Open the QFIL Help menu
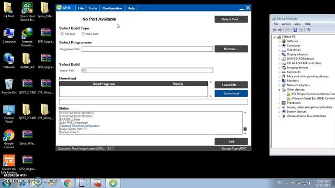Image resolution: width=335 pixels, height=188 pixels. [131, 8]
